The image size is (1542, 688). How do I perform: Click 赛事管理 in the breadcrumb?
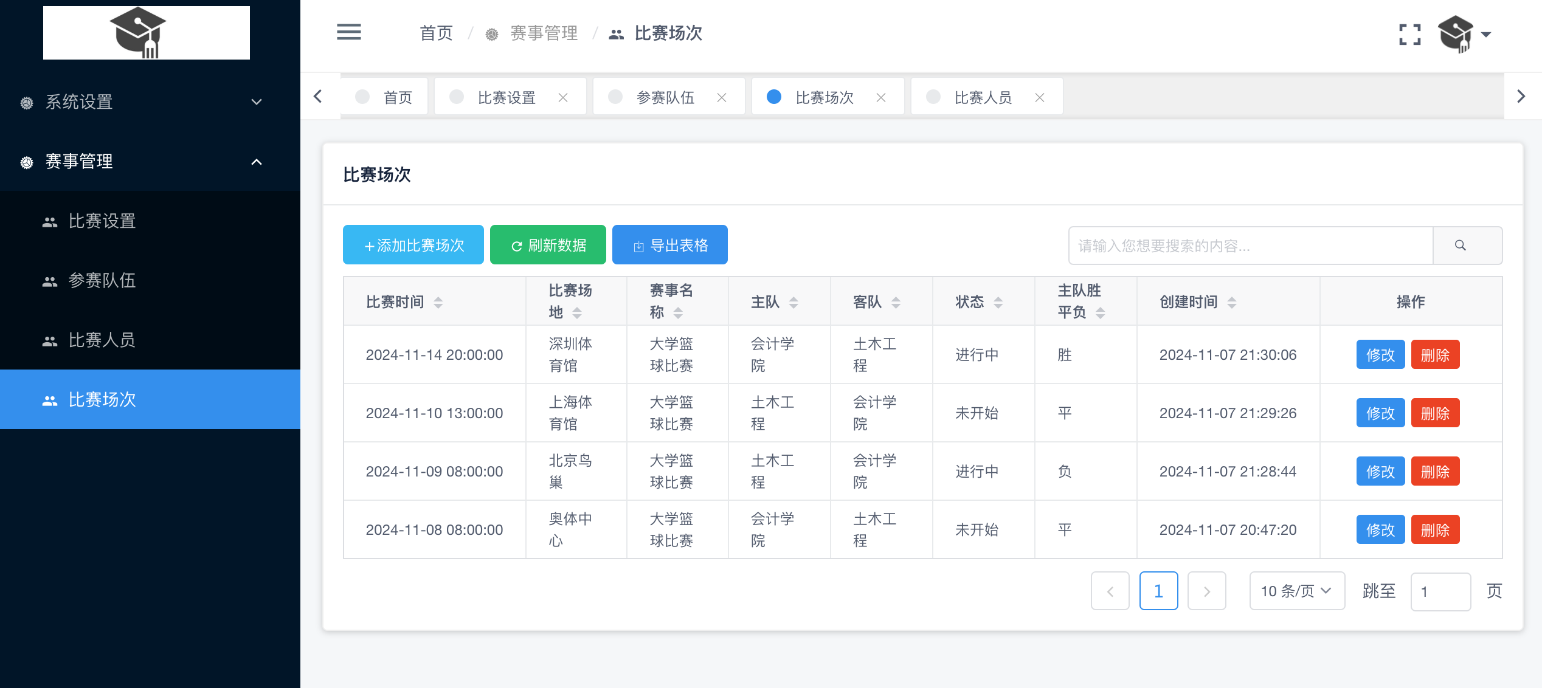(x=544, y=33)
